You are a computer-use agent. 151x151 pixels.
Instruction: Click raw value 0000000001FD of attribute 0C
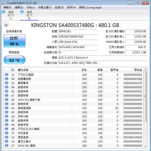click(x=133, y=83)
